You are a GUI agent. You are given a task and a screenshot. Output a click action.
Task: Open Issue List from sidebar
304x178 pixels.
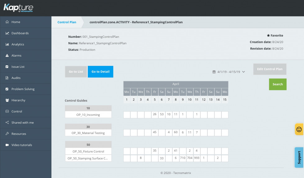26,67
